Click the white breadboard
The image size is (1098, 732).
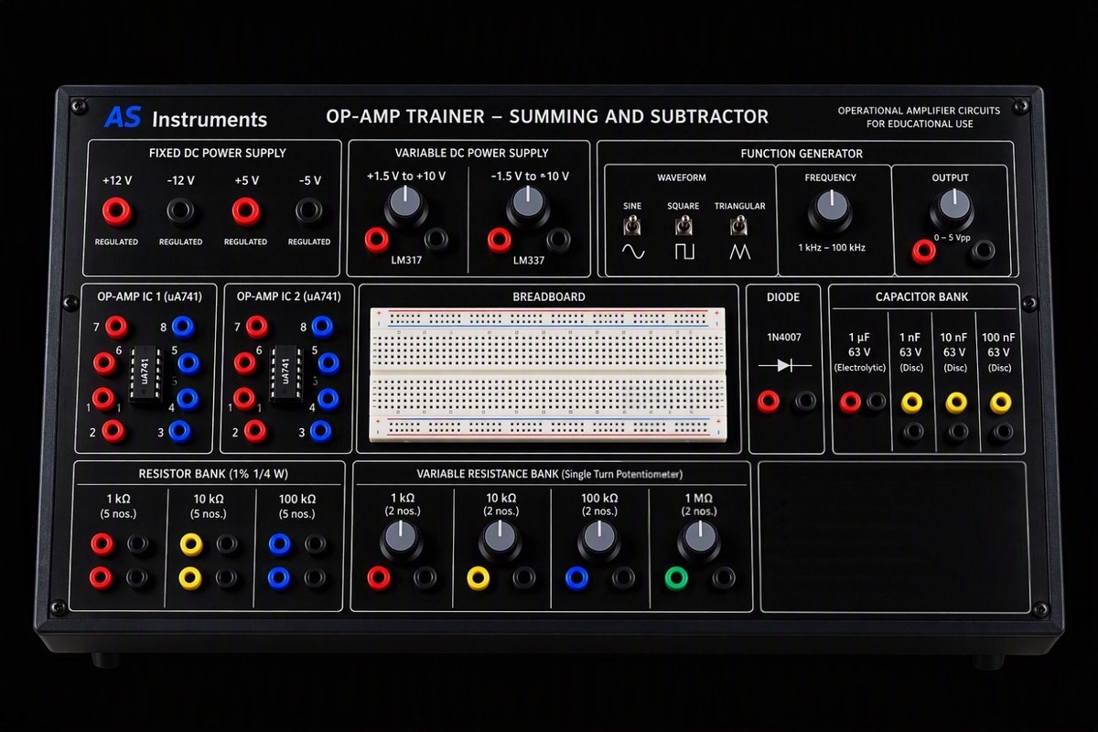[548, 375]
